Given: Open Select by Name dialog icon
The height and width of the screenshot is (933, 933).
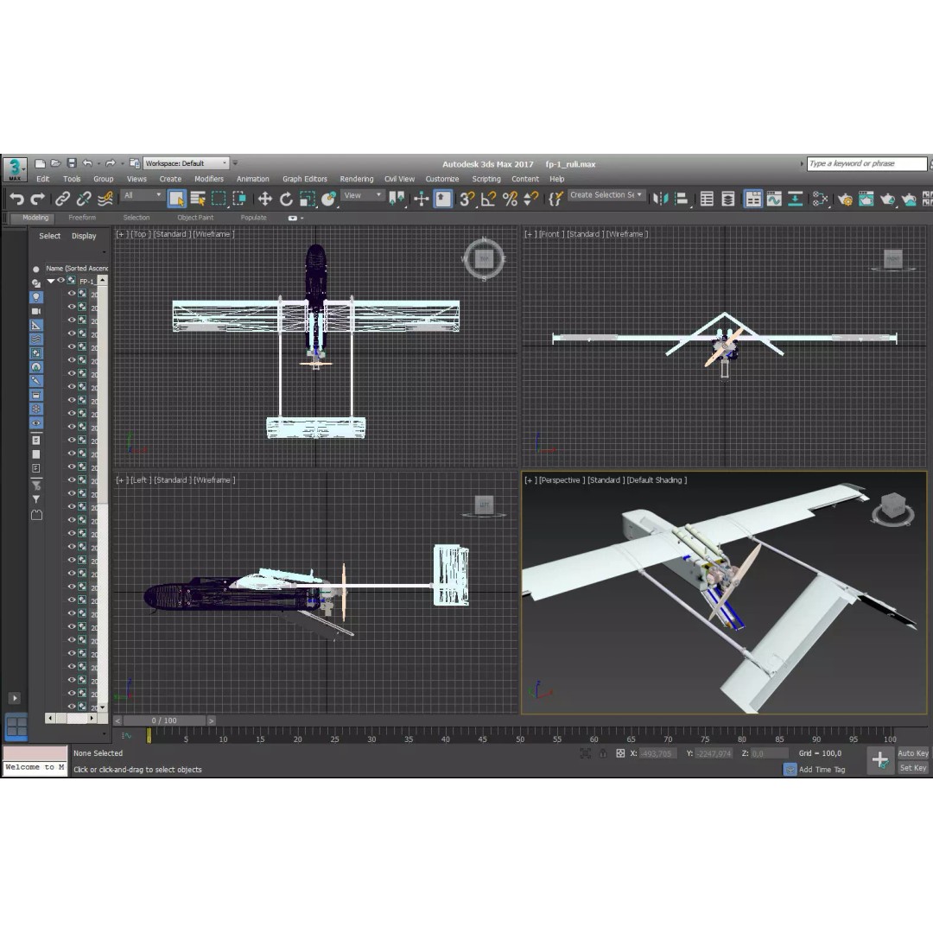Looking at the screenshot, I should [197, 199].
